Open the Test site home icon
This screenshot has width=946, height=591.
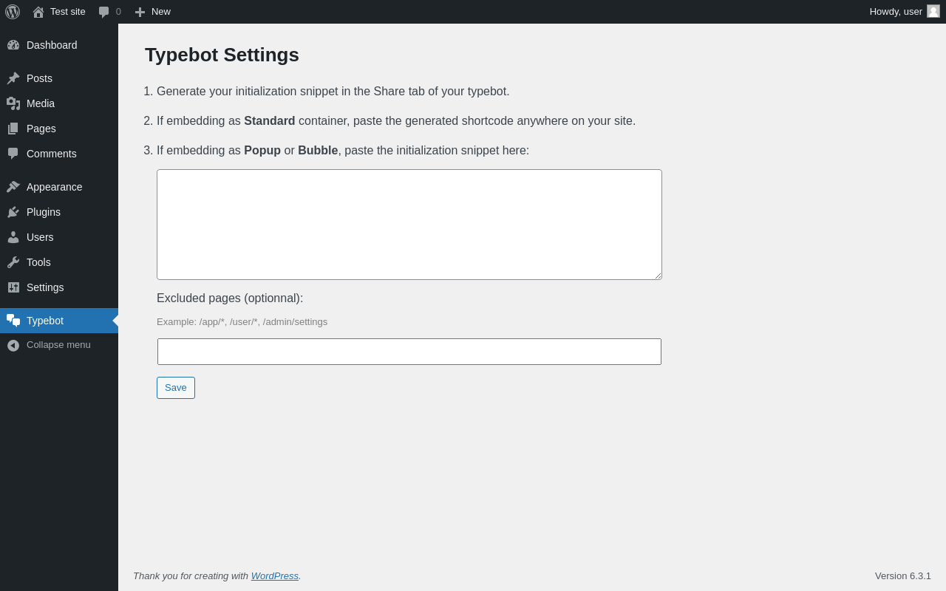tap(38, 12)
